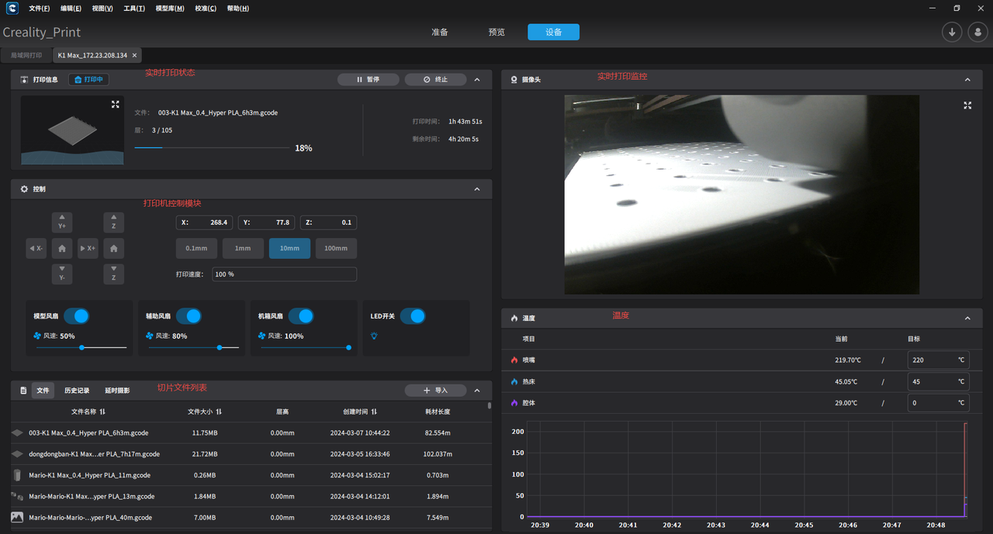
Task: Move print head X+ arrow
Action: point(88,248)
